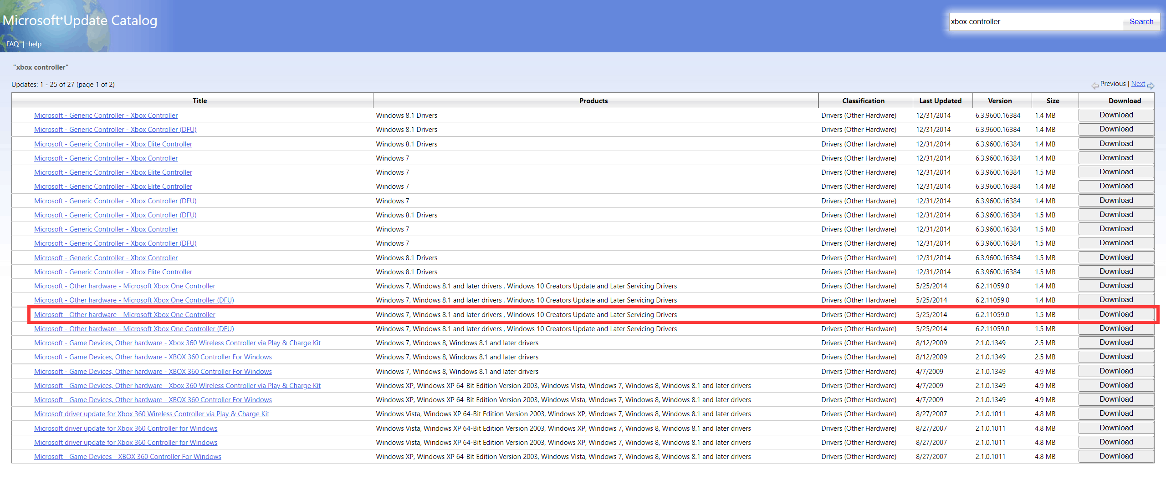This screenshot has width=1166, height=484.
Task: Click the Search button
Action: (x=1141, y=21)
